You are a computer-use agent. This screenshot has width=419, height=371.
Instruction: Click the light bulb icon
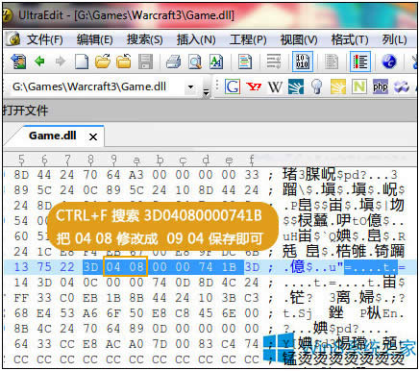(x=317, y=87)
